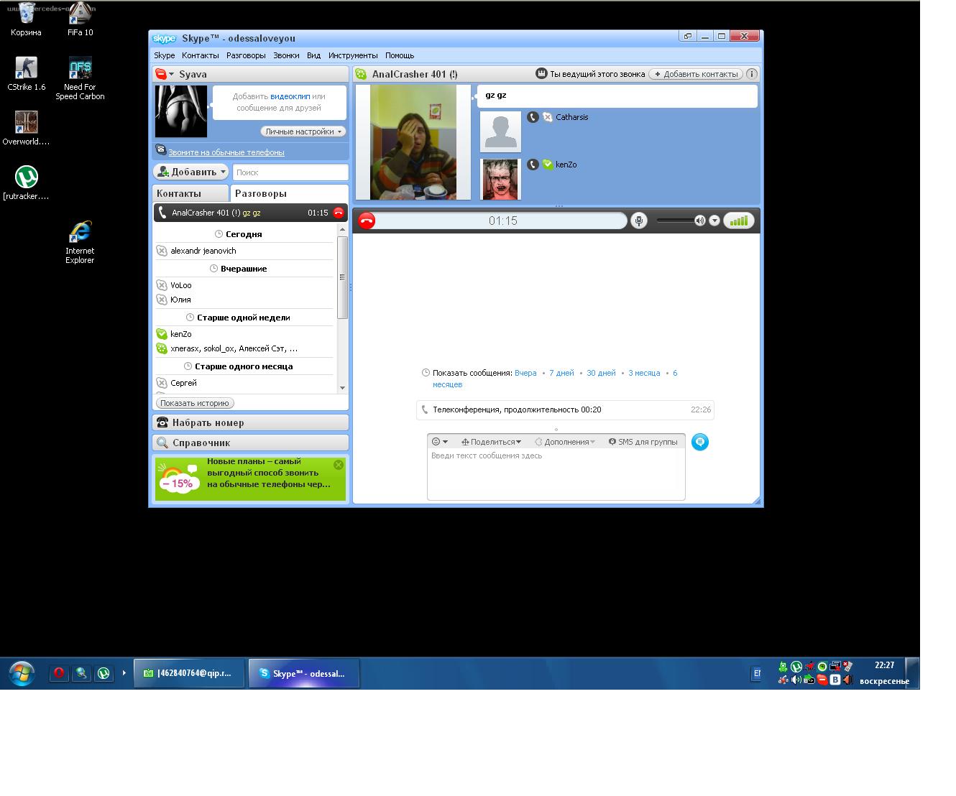Open the Справочник directory
This screenshot has height=796, width=956.
pyautogui.click(x=250, y=443)
